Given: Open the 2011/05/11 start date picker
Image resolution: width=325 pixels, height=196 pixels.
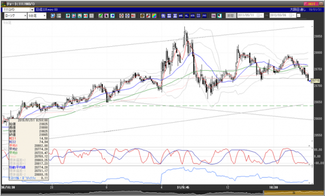Looking at the screenshot, I should pos(259,16).
